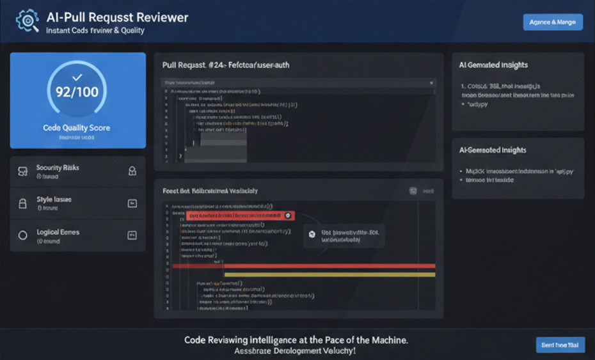Click the icon inside the code tooltip popup

pos(312,235)
